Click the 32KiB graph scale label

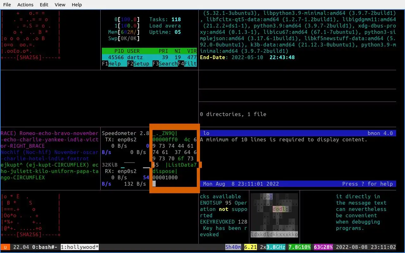110,165
